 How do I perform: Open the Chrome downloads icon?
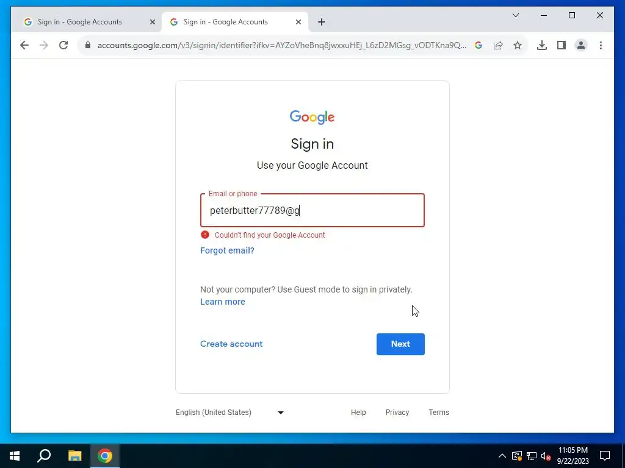coord(542,45)
